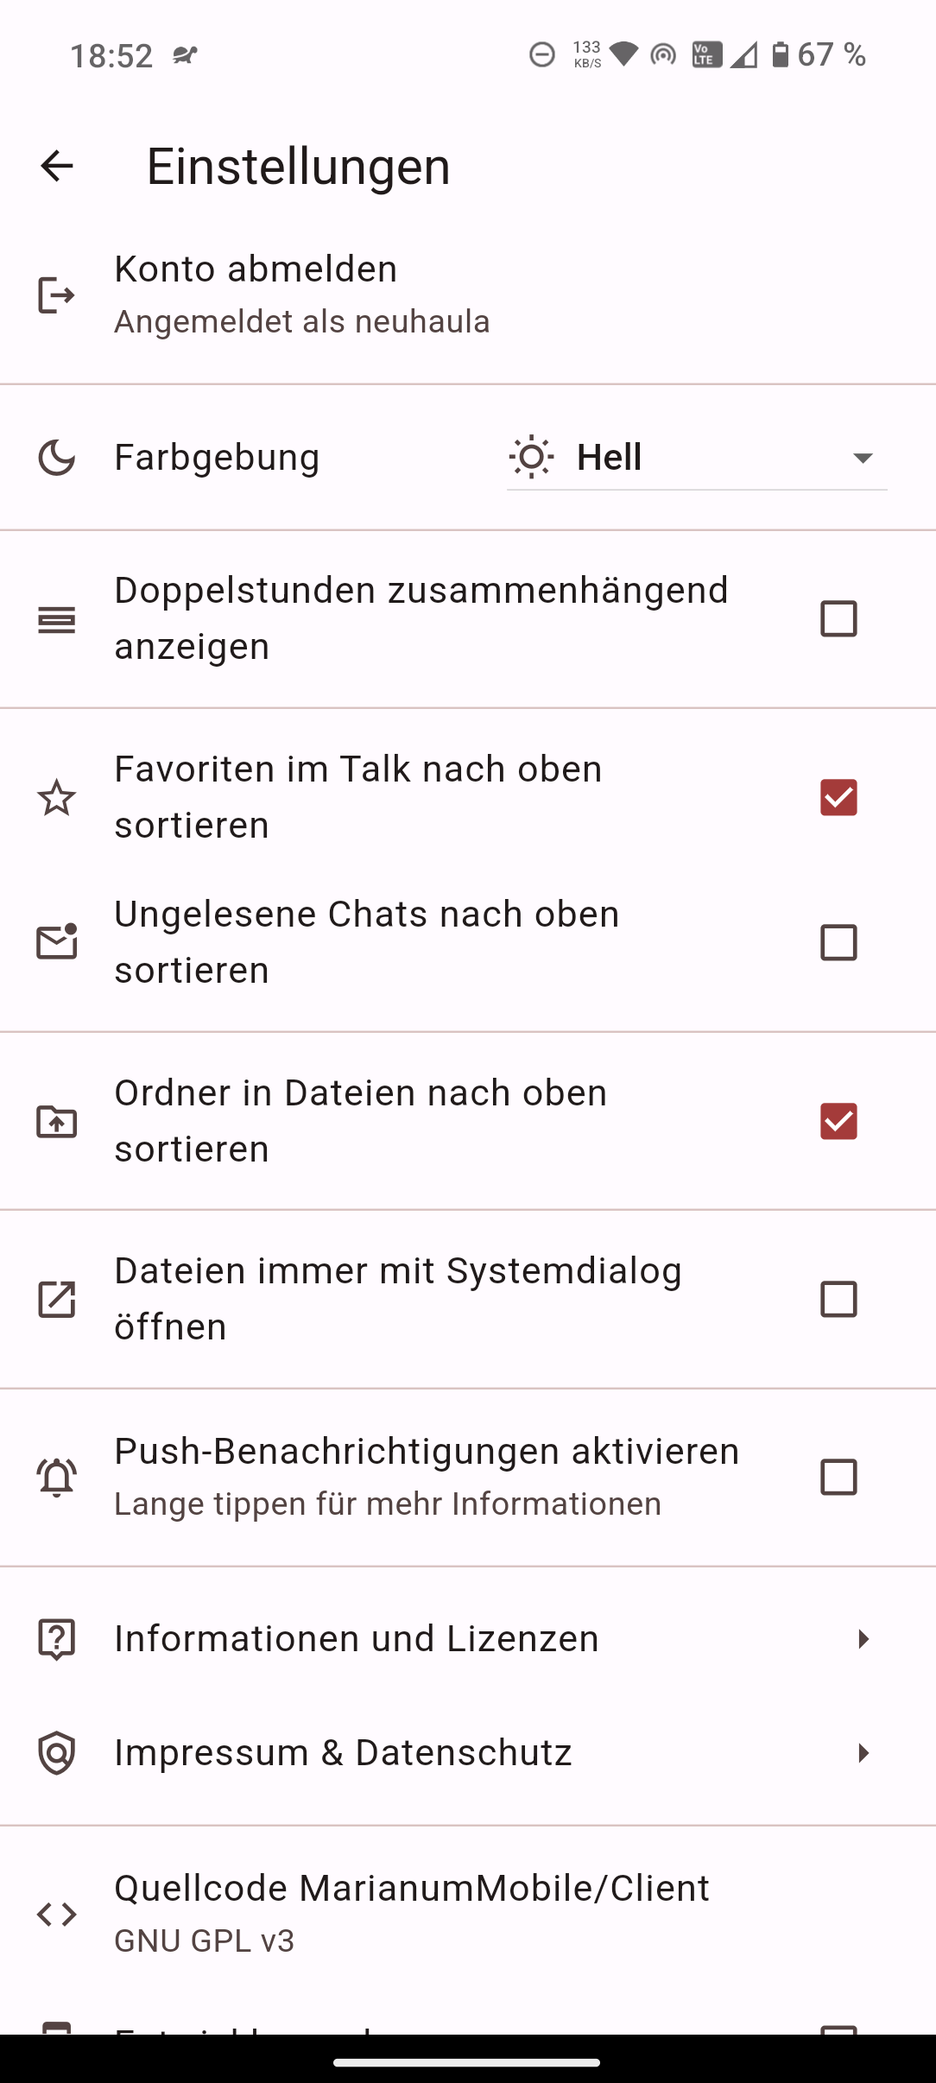Screen dimensions: 936x2083
Task: Open the Impressum & Datenschutz entry
Action: (344, 1753)
